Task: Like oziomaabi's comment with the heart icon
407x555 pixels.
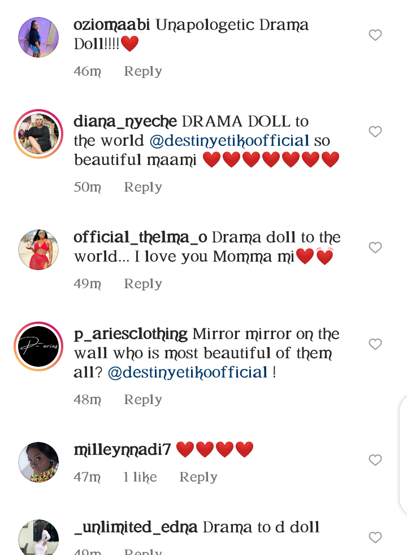Action: 375,35
